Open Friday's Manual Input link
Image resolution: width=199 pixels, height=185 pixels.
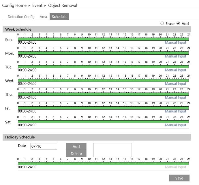pyautogui.click(x=175, y=111)
